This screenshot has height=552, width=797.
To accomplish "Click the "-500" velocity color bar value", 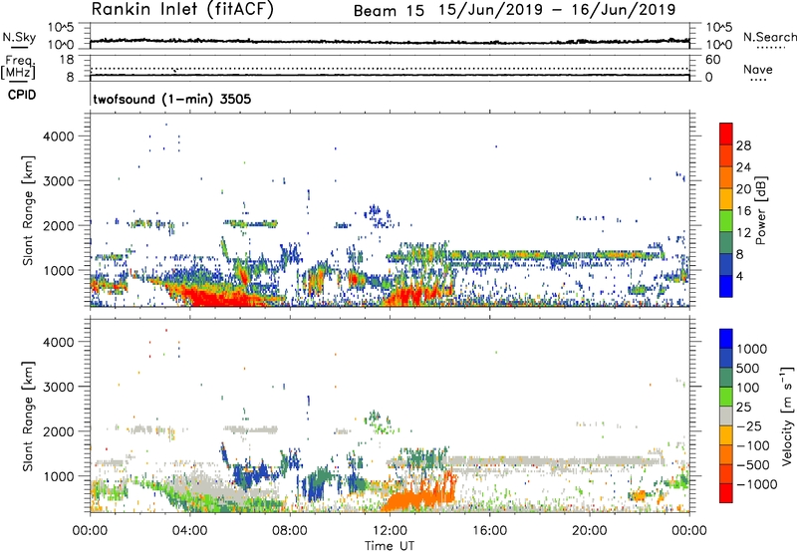I will click(x=753, y=465).
